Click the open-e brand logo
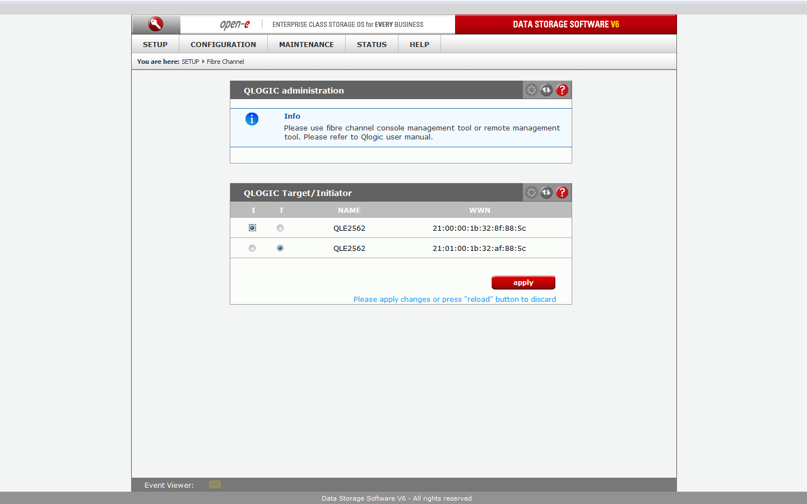Screen dimensions: 807x504 [x=234, y=24]
